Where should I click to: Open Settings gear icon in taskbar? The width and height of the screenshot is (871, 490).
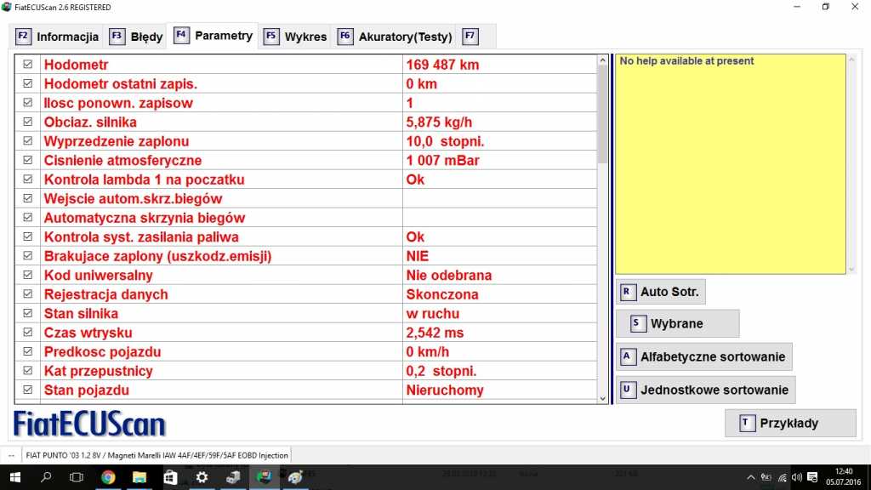202,477
